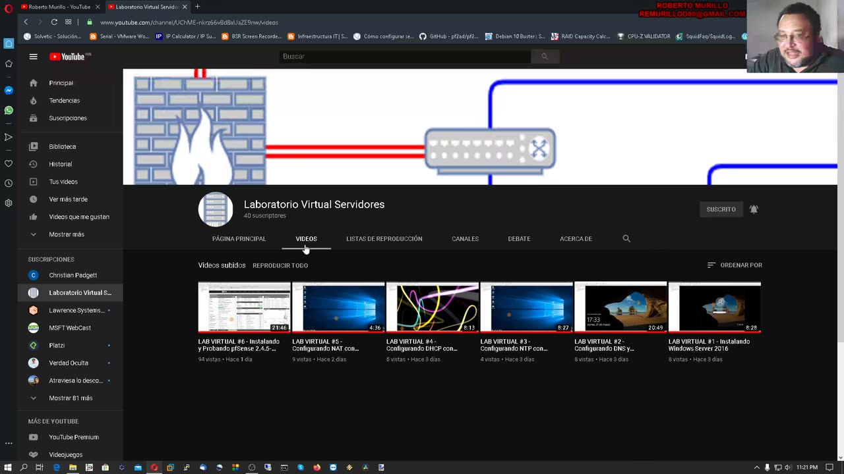Switch to the Roberto Murillo - YouTube browser tab
The width and height of the screenshot is (844, 474).
click(59, 7)
